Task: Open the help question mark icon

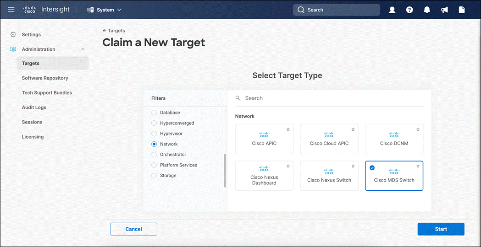Action: 409,10
